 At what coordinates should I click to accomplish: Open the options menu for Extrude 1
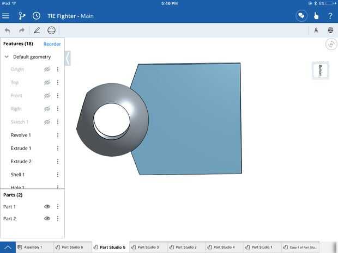click(x=58, y=148)
